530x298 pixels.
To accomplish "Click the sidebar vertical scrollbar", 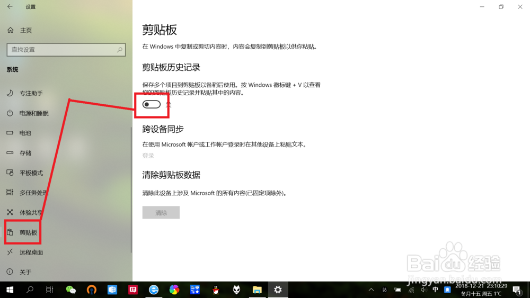I will coord(131,189).
